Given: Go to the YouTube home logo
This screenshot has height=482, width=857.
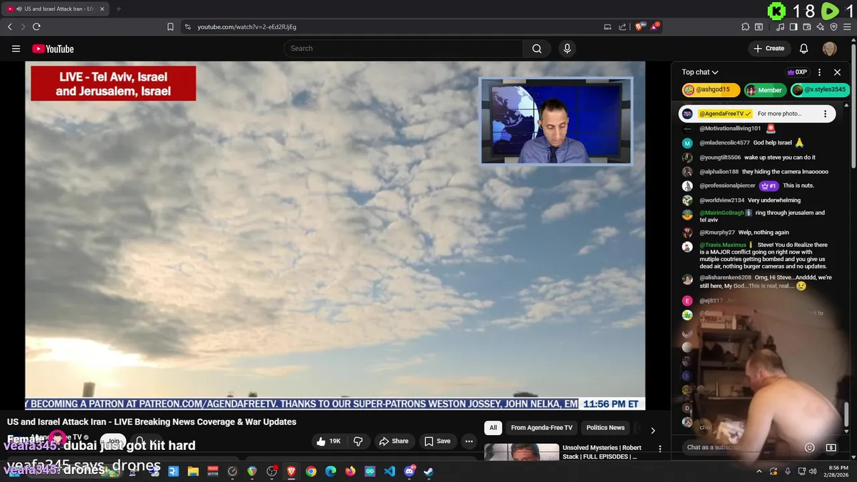Looking at the screenshot, I should [53, 48].
